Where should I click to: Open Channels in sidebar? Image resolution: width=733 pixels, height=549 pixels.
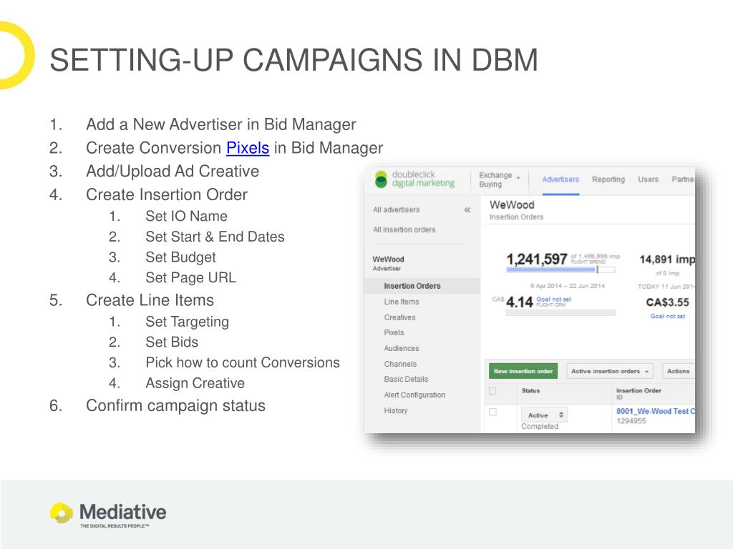(x=400, y=364)
